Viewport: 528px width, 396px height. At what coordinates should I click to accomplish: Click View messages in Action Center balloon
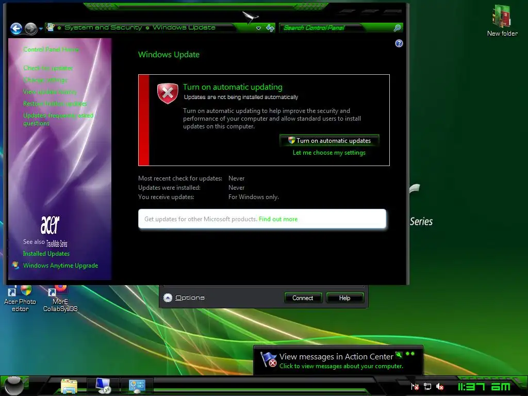pyautogui.click(x=336, y=357)
